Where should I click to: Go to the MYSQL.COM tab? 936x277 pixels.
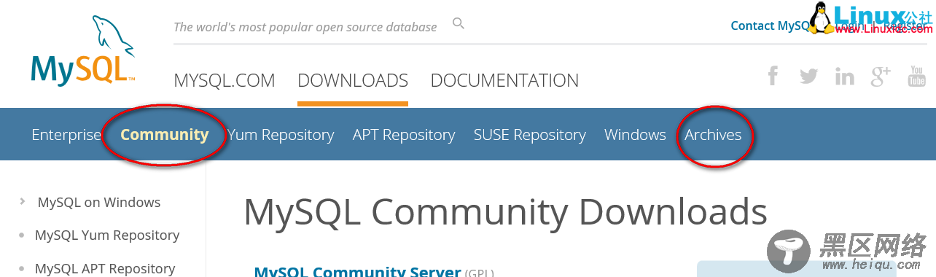click(x=225, y=80)
